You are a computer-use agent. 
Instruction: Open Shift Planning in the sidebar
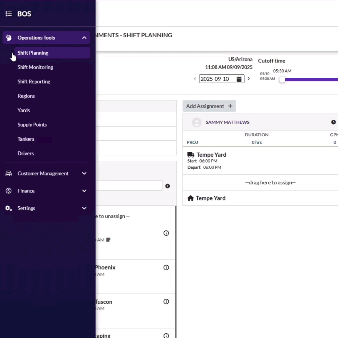(52, 53)
